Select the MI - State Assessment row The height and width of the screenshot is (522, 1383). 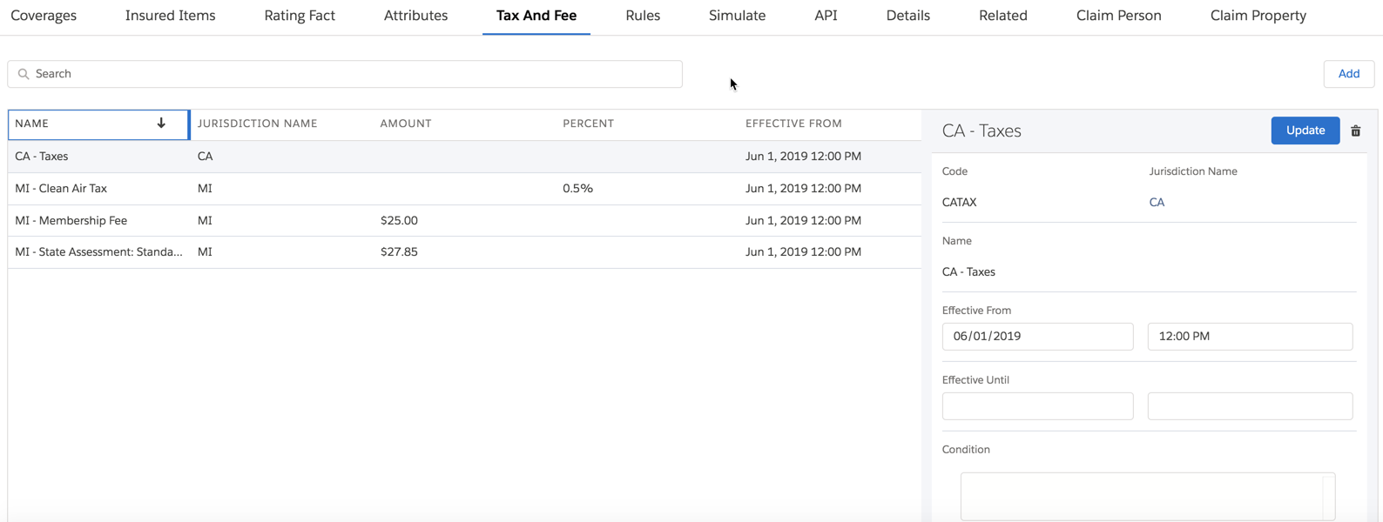point(464,252)
